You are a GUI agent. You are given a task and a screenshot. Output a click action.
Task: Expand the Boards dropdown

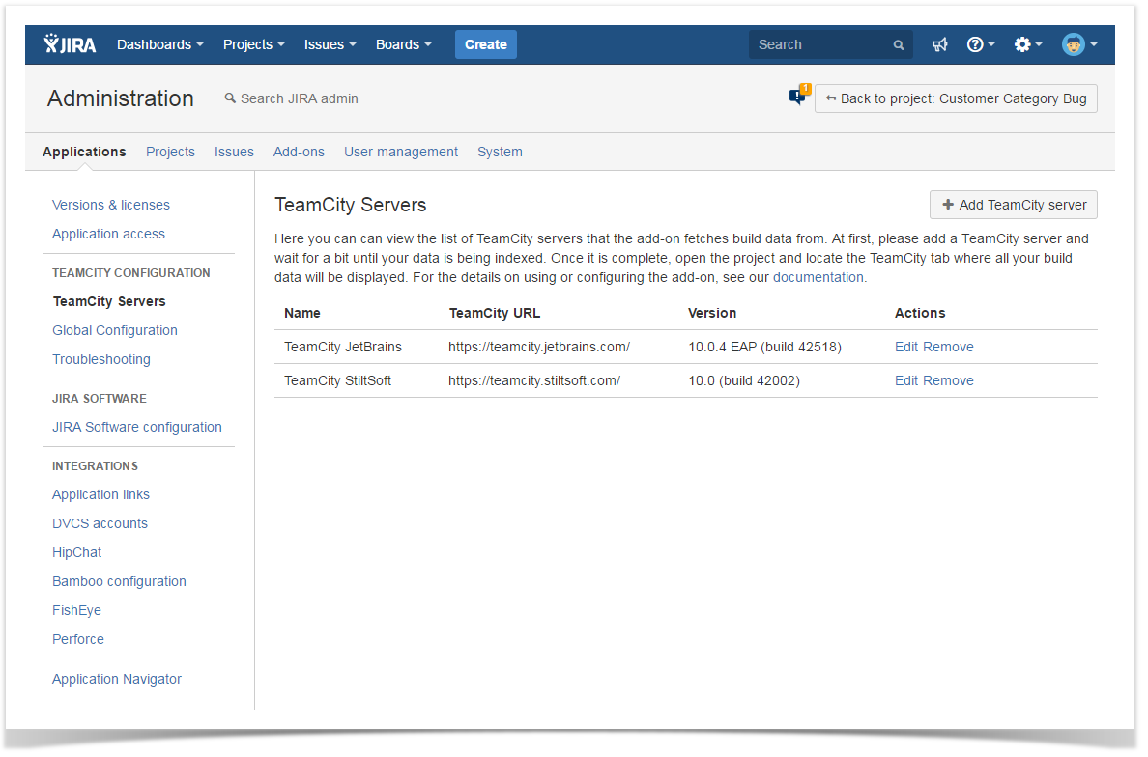[x=403, y=44]
